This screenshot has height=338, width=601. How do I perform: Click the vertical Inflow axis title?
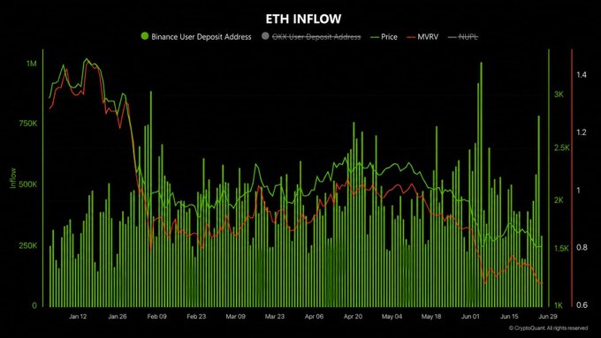click(13, 178)
